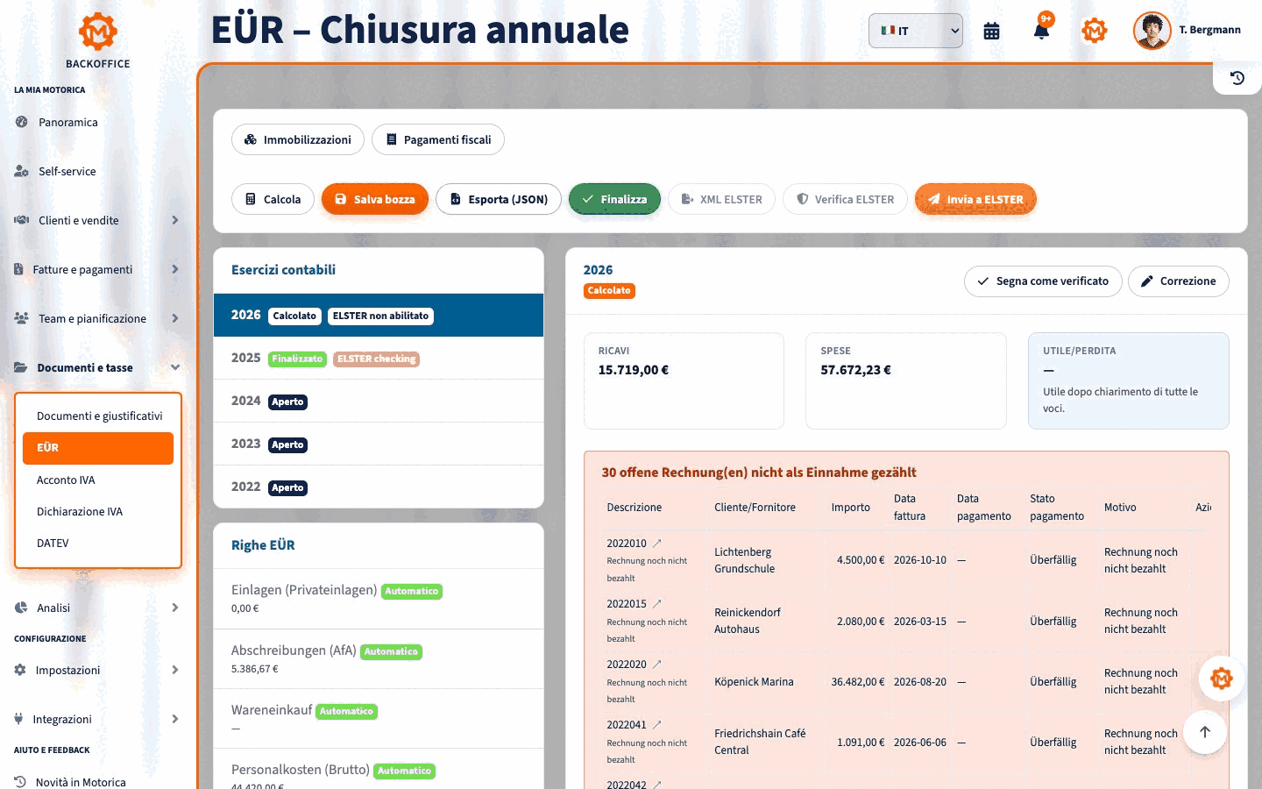Viewport: 1262px width, 789px height.
Task: Click Analisi pie chart icon
Action: pos(21,608)
